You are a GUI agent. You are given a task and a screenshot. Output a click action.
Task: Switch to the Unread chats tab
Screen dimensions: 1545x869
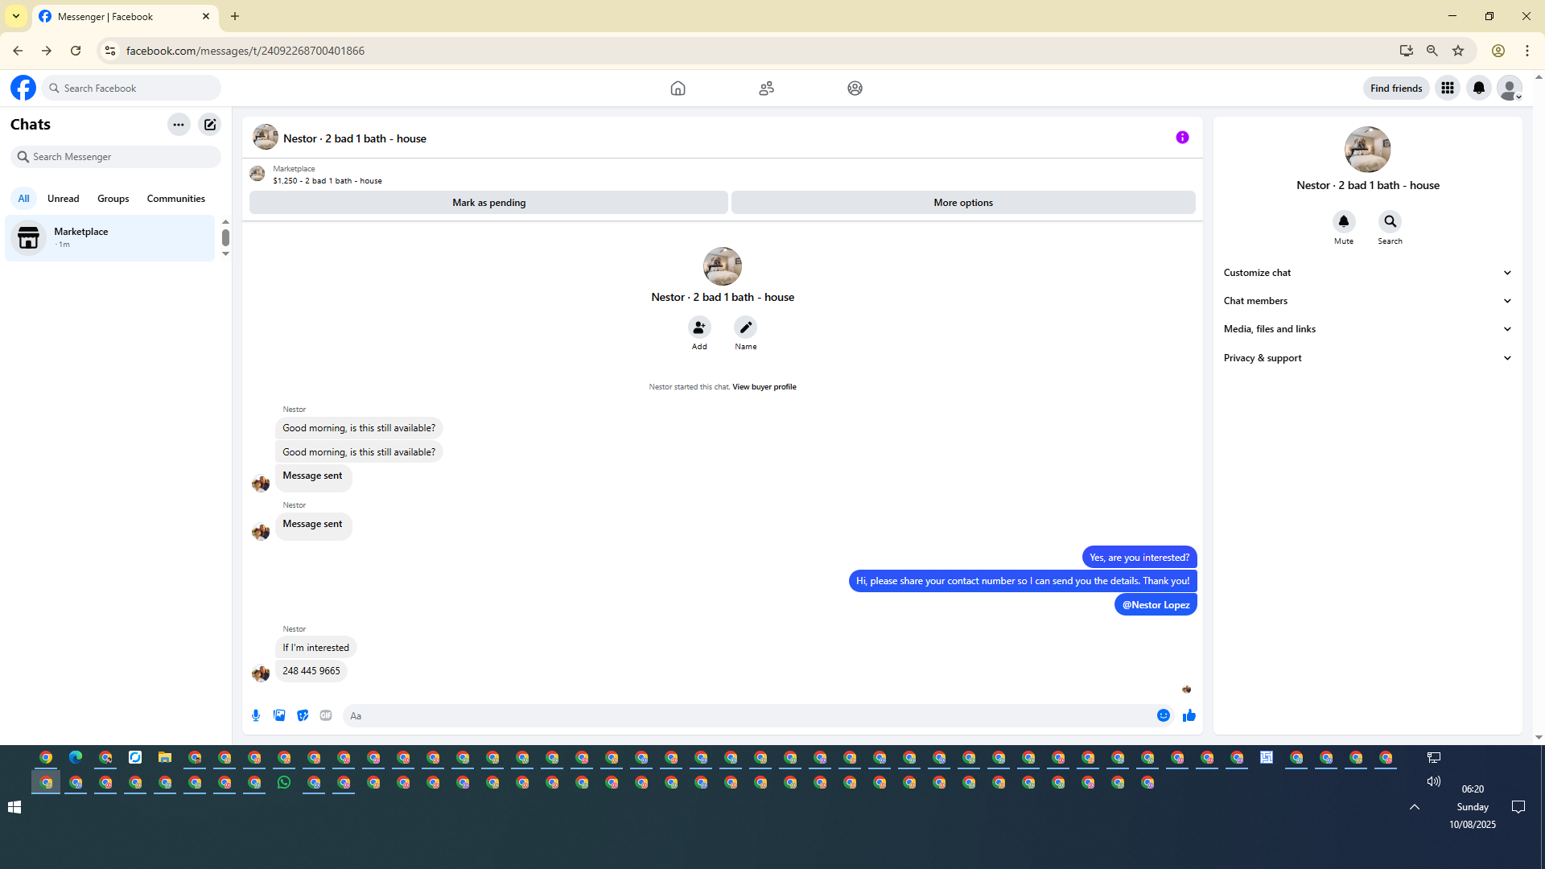[63, 199]
